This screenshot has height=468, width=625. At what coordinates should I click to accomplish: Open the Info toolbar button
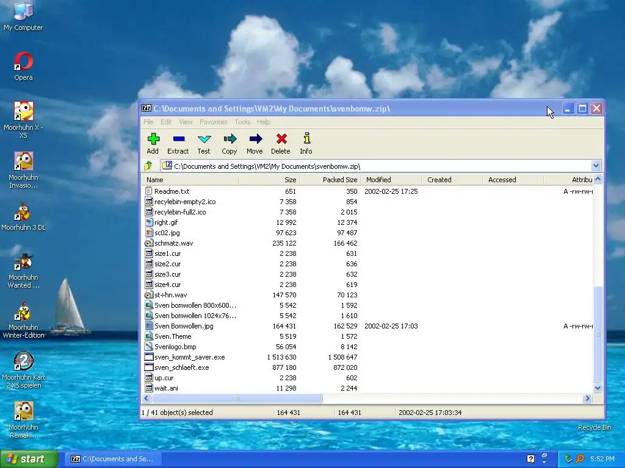[306, 143]
